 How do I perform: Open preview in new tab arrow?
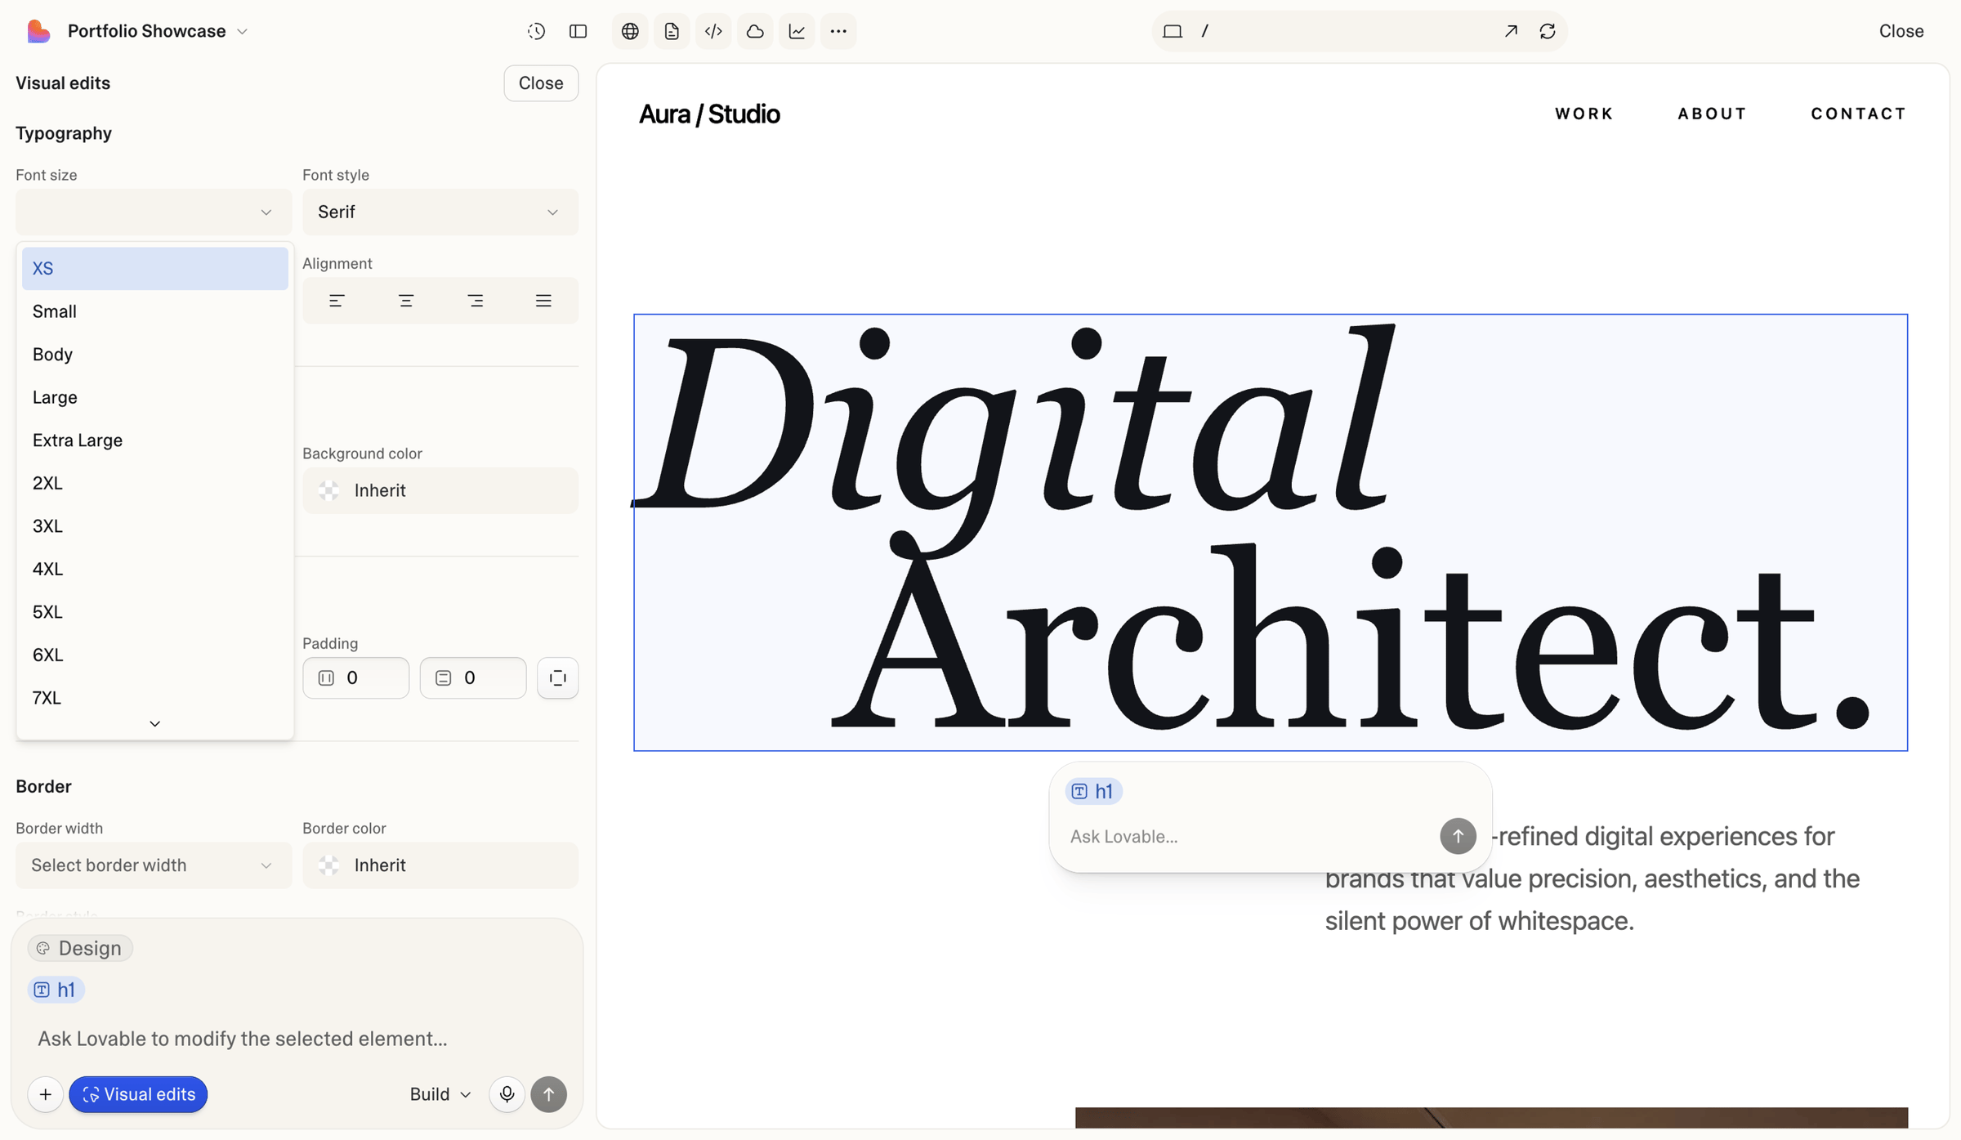point(1511,31)
